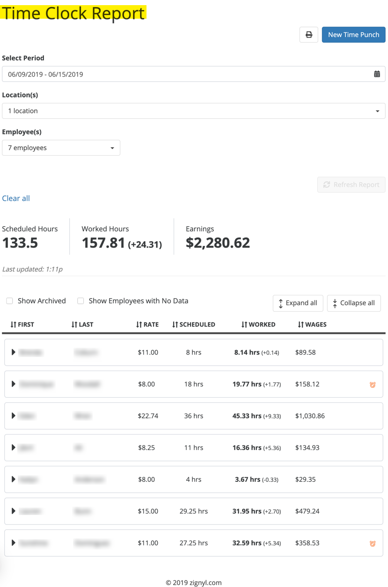Viewport: 388px width, 587px height.
Task: Expand the row with $89.58 wages
Action: pos(14,352)
